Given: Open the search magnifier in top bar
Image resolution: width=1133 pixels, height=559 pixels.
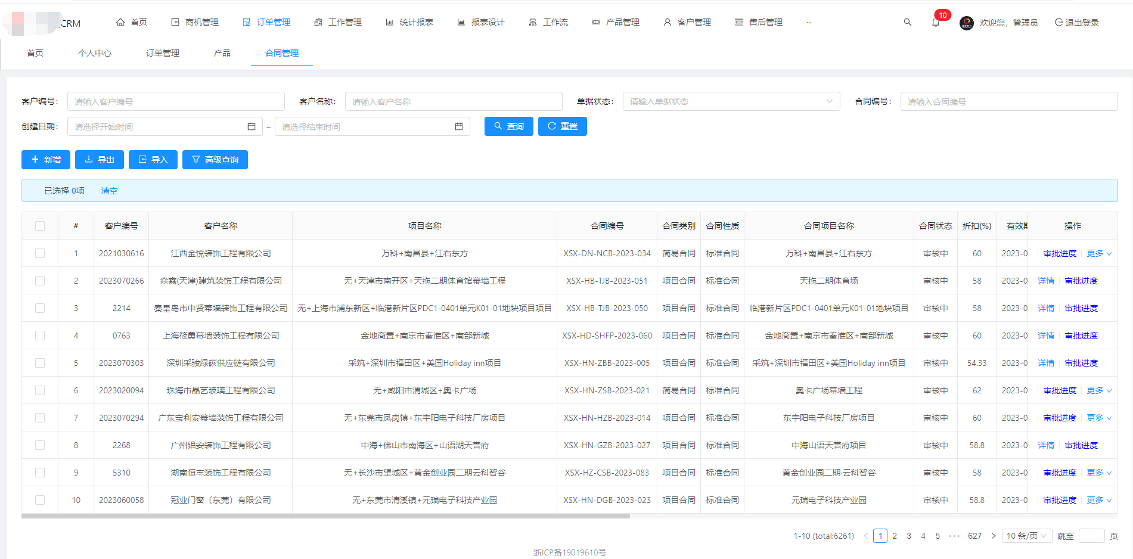Looking at the screenshot, I should [907, 22].
